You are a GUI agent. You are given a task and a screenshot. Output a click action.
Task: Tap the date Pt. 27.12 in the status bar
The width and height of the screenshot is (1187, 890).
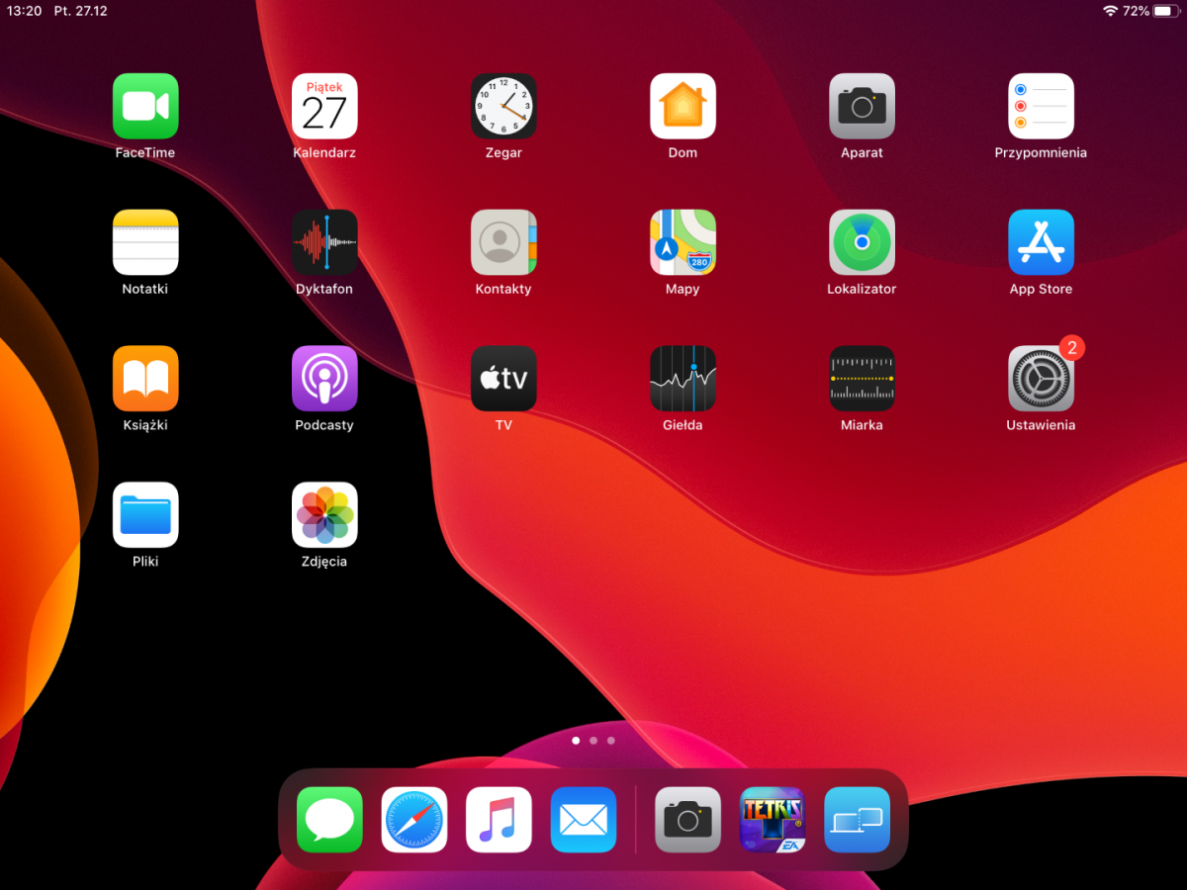click(81, 11)
